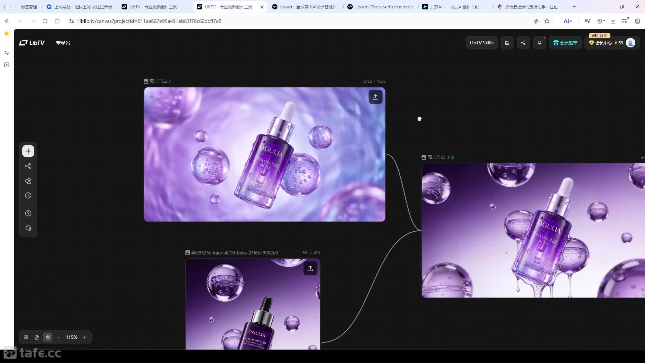Viewport: 645px width, 363px height.
Task: Toggle the snap magnet icon in zoom bar
Action: [x=48, y=337]
